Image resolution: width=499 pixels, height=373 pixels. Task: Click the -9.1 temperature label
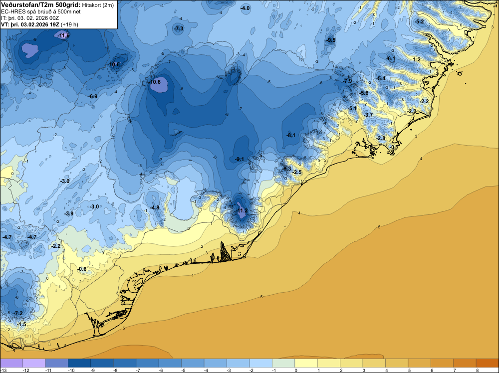point(239,159)
